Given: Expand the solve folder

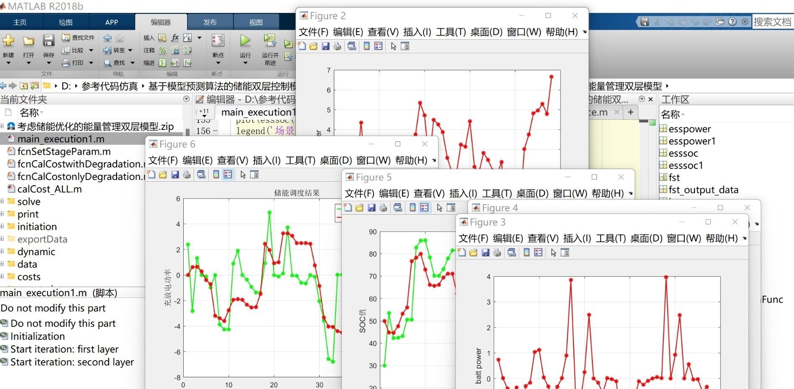Looking at the screenshot, I should pos(2,201).
